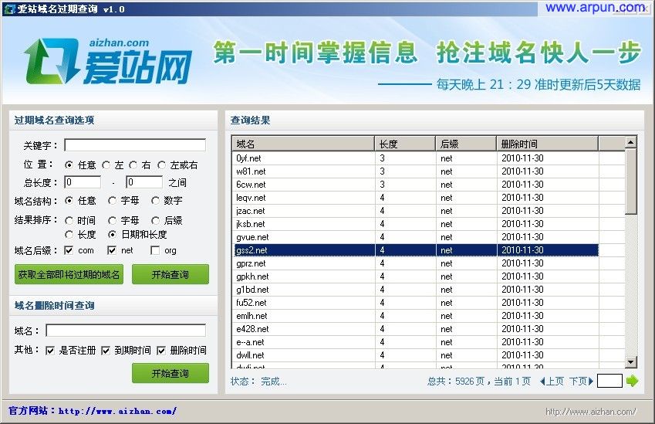This screenshot has height=424, width=655.
Task: Click the results scrollbar down arrow
Action: point(631,361)
